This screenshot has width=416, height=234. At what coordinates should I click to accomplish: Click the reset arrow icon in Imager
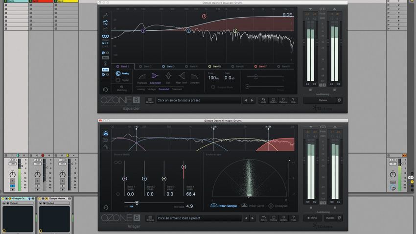(106, 208)
